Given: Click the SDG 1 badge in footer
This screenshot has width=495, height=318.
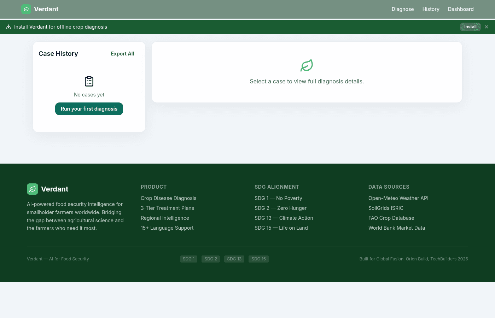Looking at the screenshot, I should [188, 259].
